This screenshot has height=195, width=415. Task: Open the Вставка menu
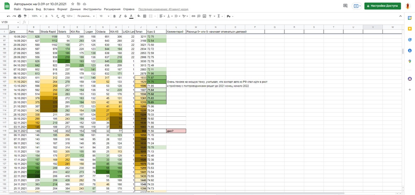point(49,9)
